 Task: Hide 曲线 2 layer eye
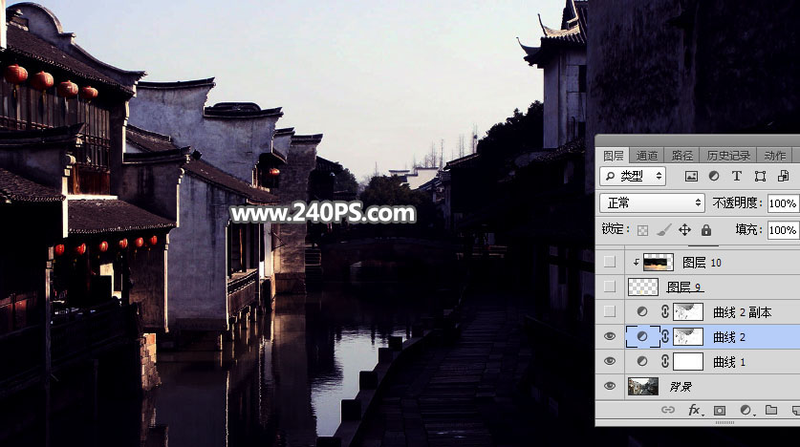[610, 336]
